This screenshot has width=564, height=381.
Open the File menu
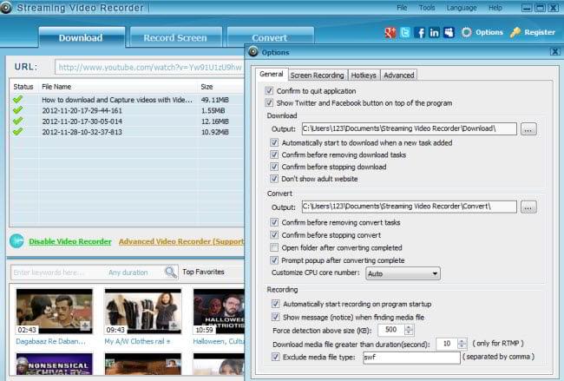point(402,8)
